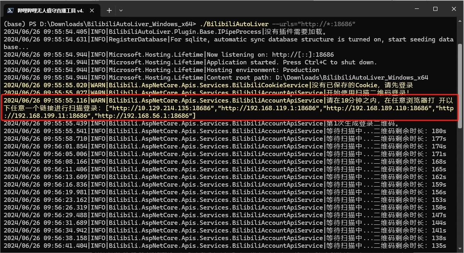This screenshot has width=464, height=253.
Task: Click the log line with 138s remaining
Action: click(x=225, y=238)
